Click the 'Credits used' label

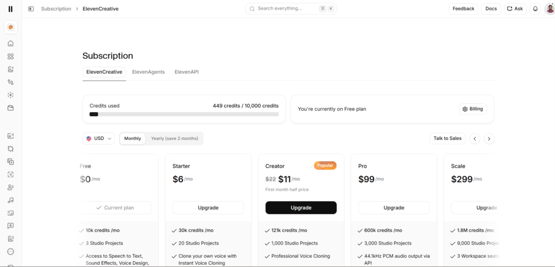pos(105,106)
